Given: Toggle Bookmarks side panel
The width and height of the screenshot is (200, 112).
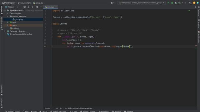Looking at the screenshot, I should [x=2, y=90].
